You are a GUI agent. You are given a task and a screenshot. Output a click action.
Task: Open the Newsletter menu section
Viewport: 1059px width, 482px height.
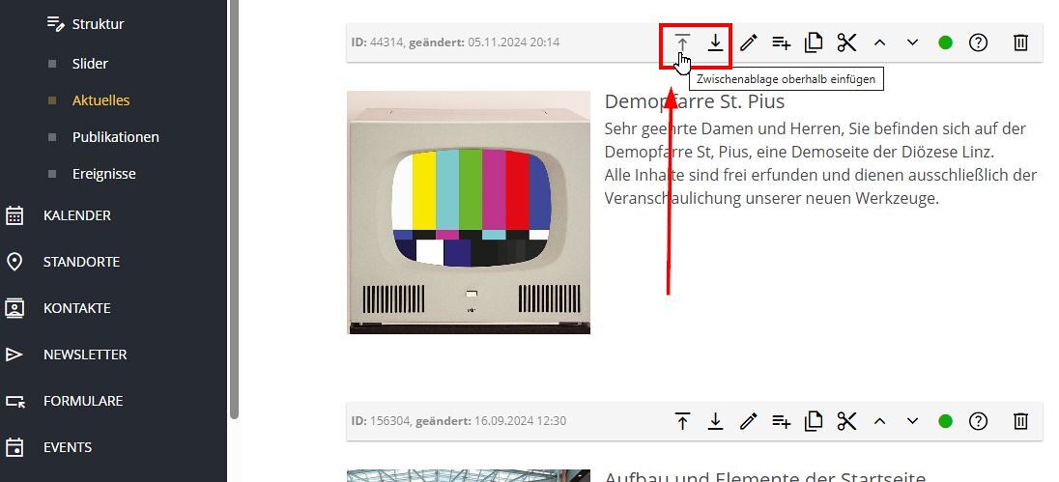point(85,354)
